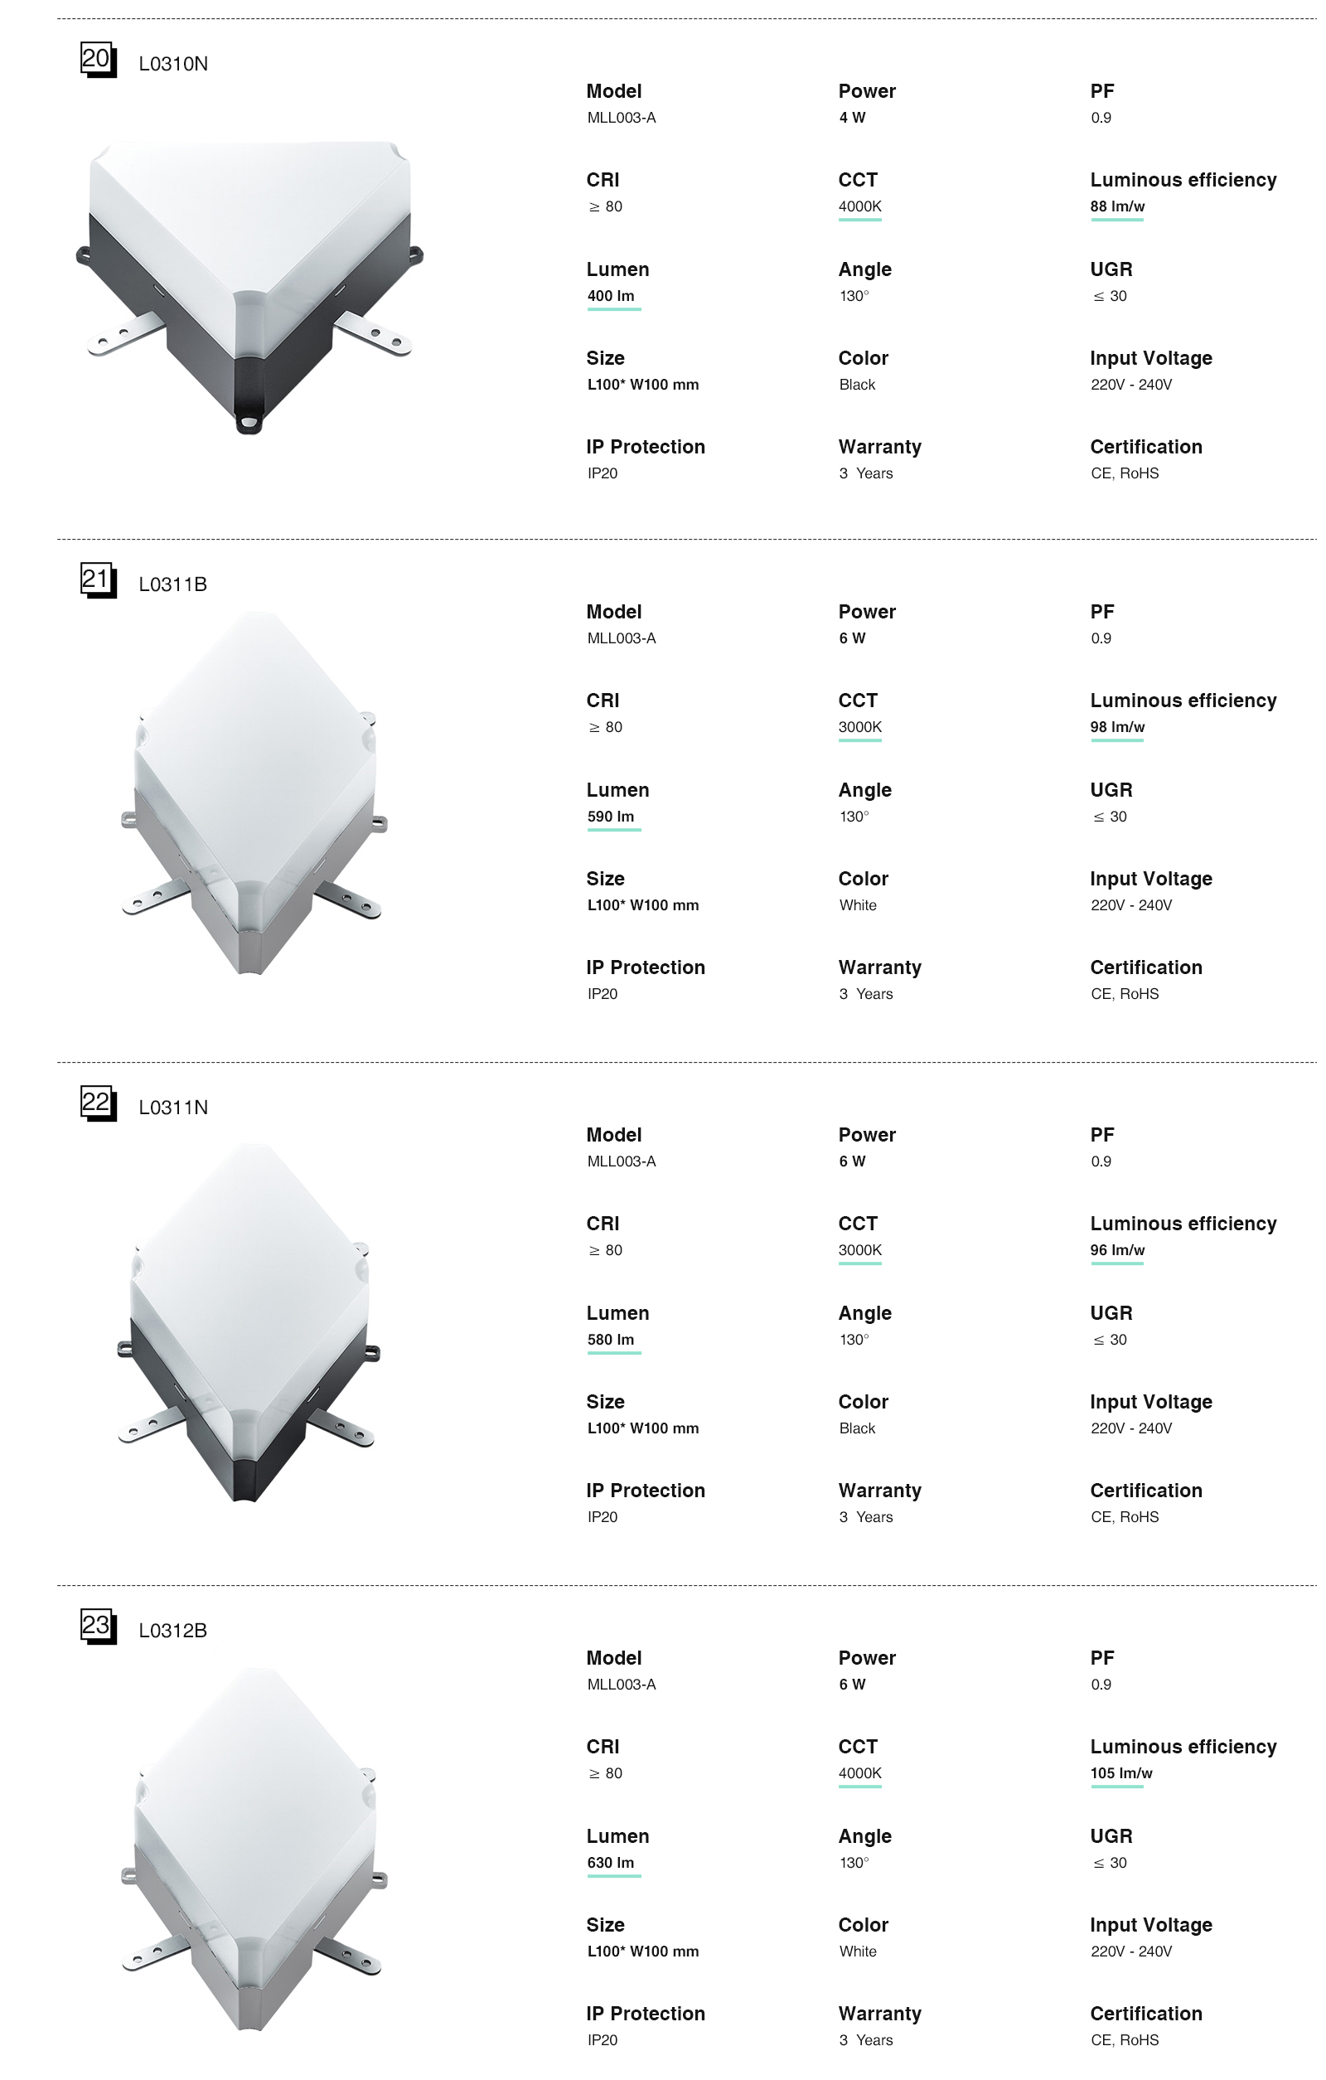The width and height of the screenshot is (1326, 2080).
Task: Click the L0310N product code
Action: [x=172, y=64]
